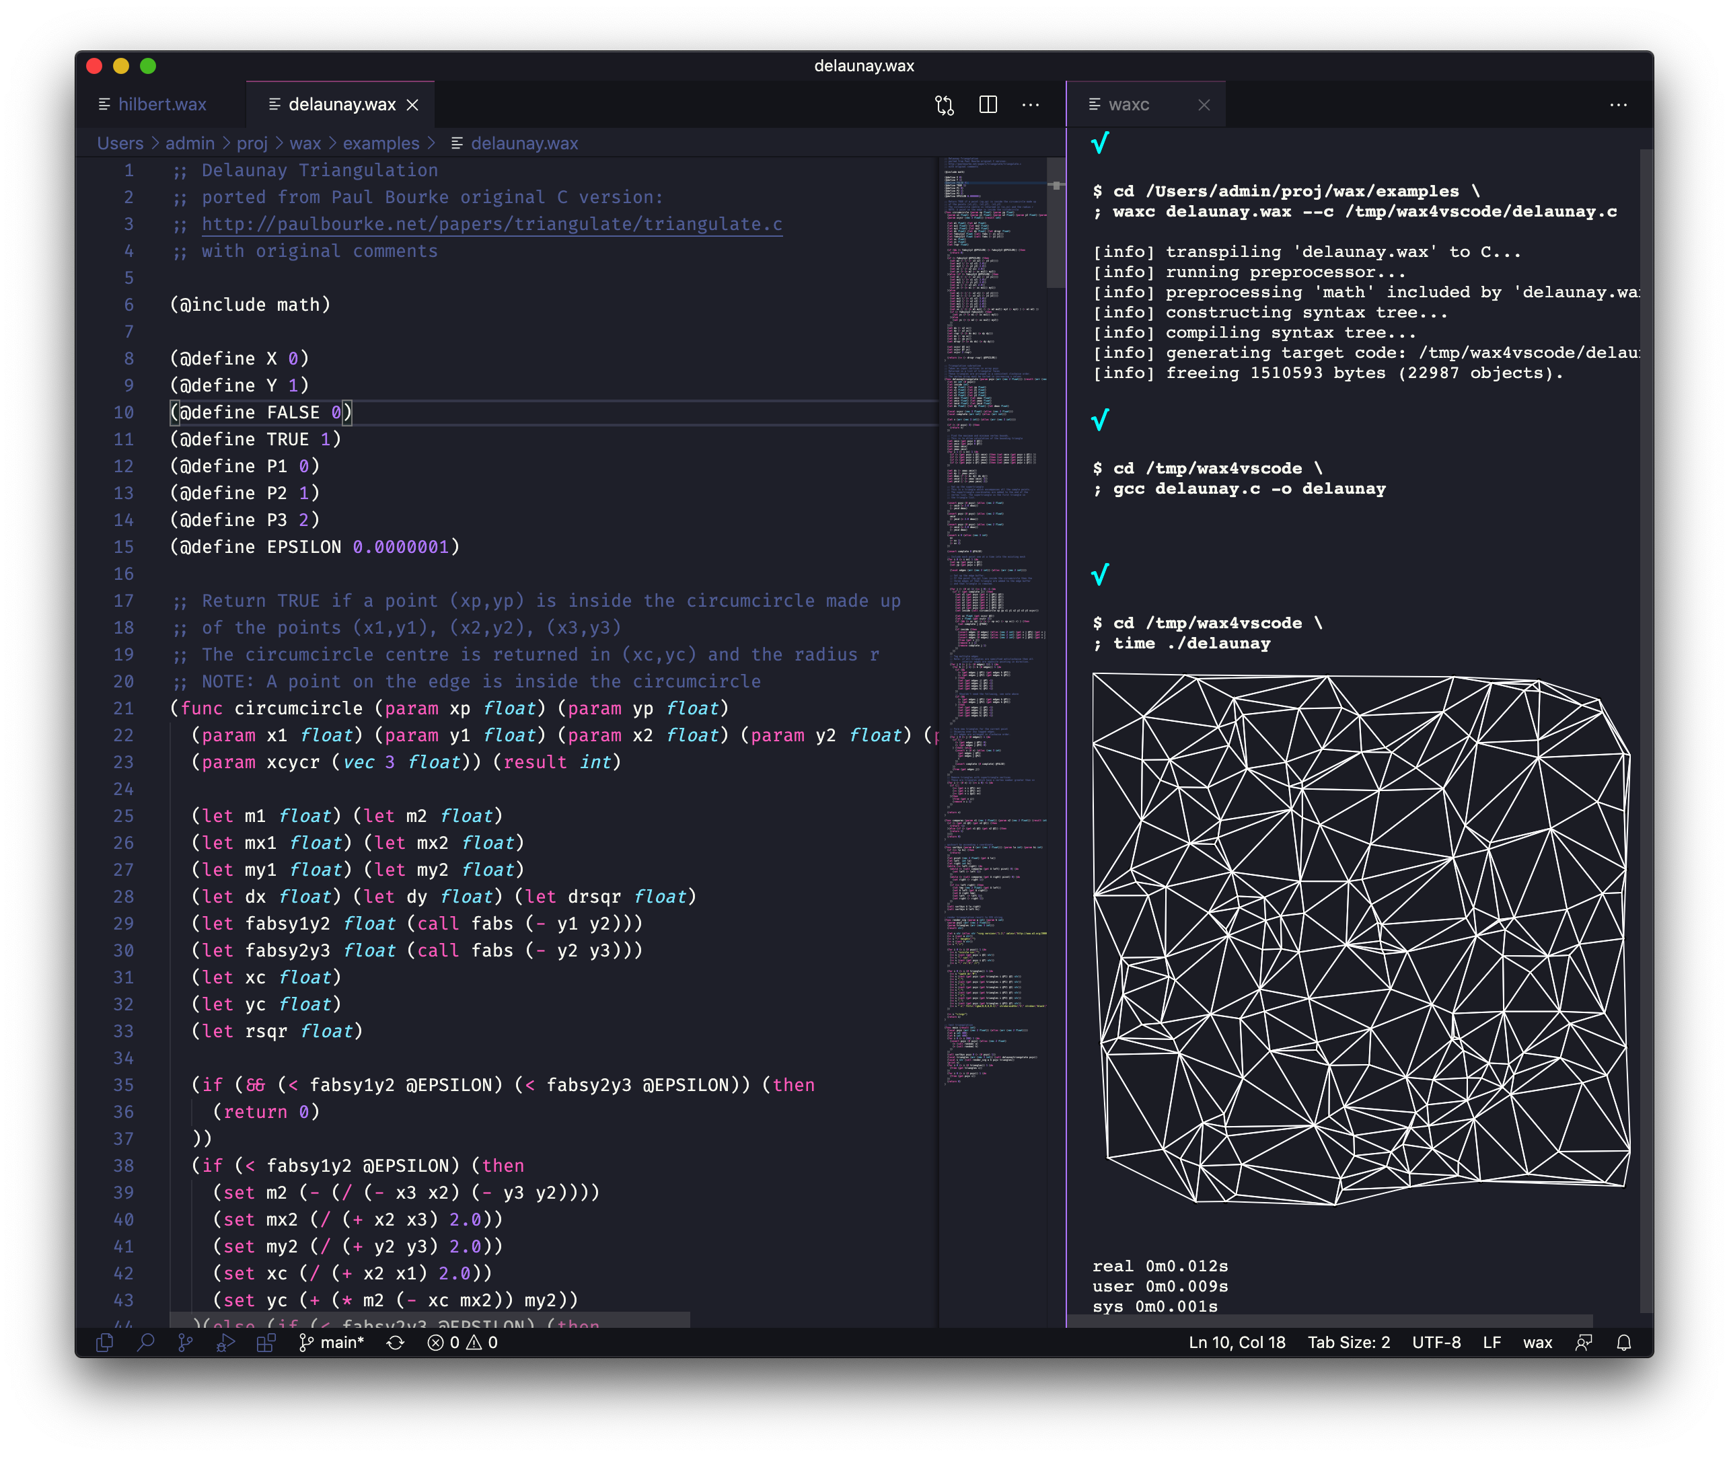Select wax language mode in the status bar
1729x1457 pixels.
(x=1537, y=1342)
